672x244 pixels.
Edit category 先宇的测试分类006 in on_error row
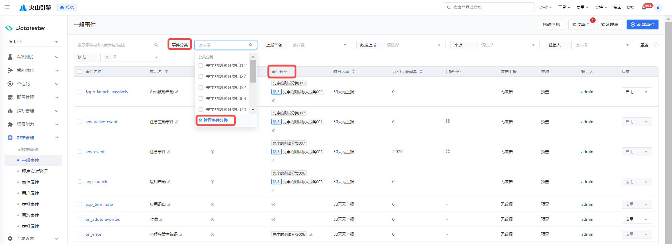click(311, 234)
